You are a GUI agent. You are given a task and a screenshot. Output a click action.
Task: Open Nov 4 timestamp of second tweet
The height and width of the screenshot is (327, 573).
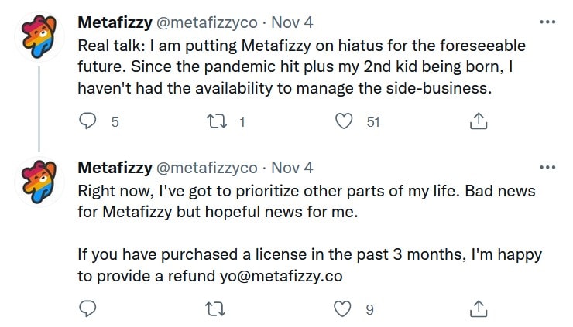(x=292, y=168)
